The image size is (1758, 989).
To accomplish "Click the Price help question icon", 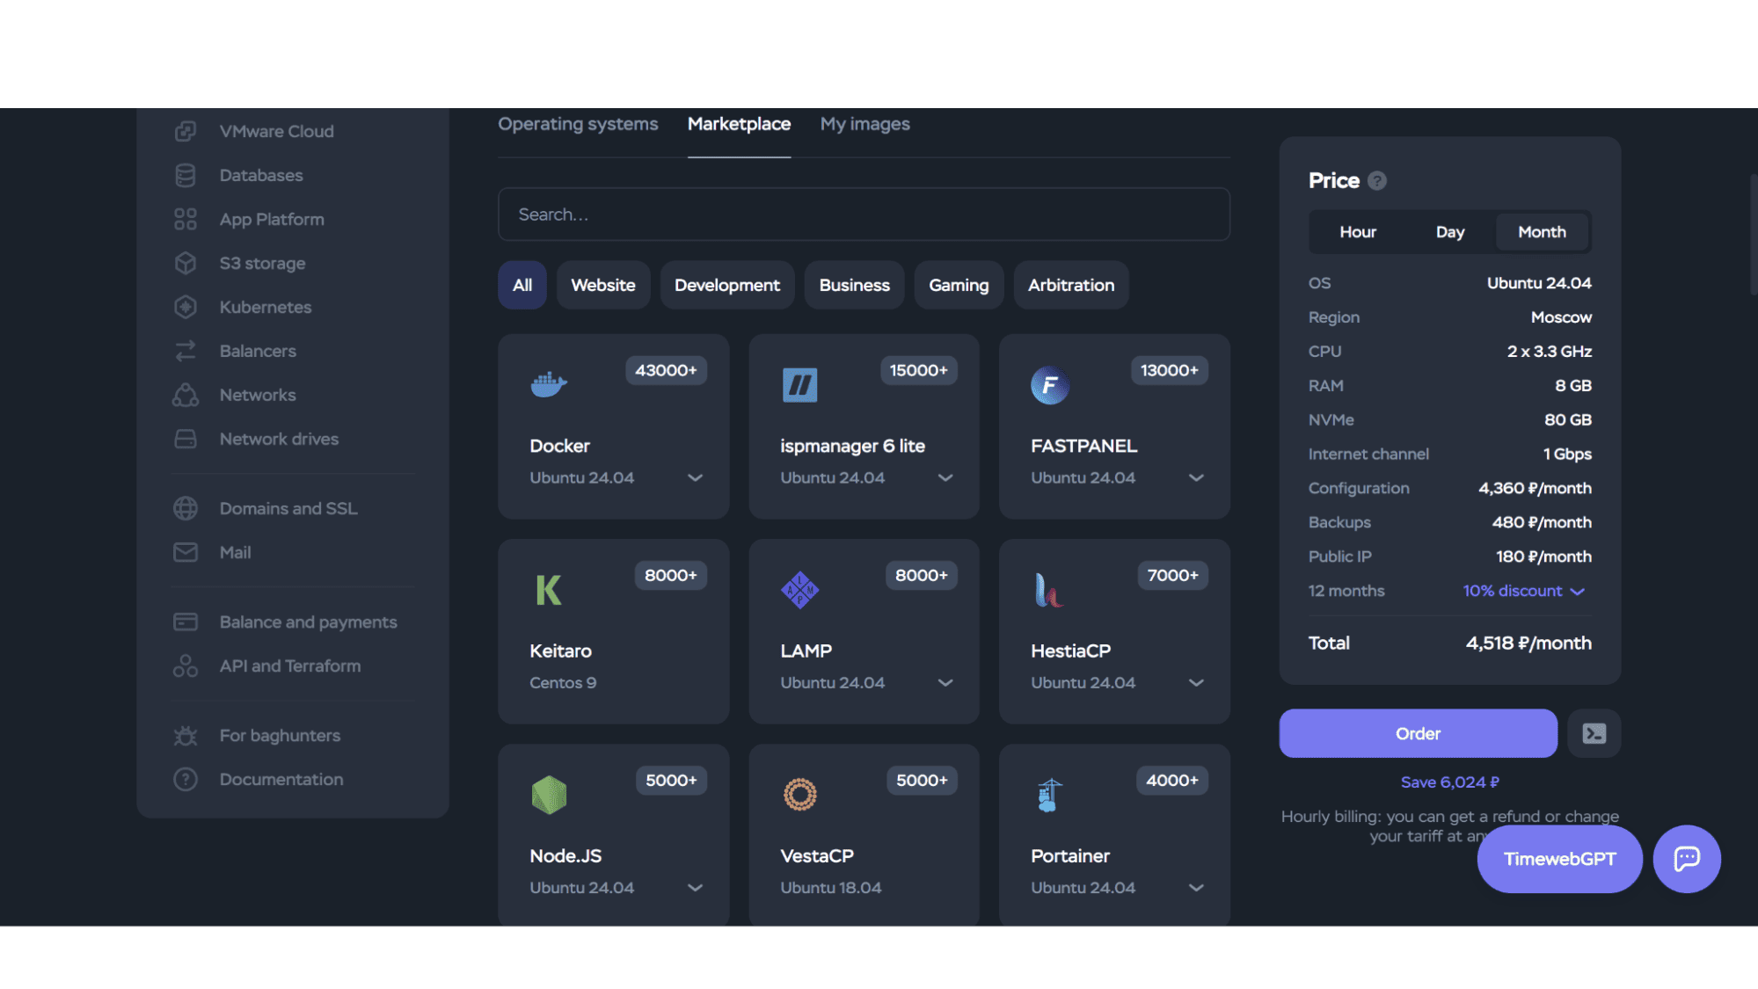I will 1377,180.
